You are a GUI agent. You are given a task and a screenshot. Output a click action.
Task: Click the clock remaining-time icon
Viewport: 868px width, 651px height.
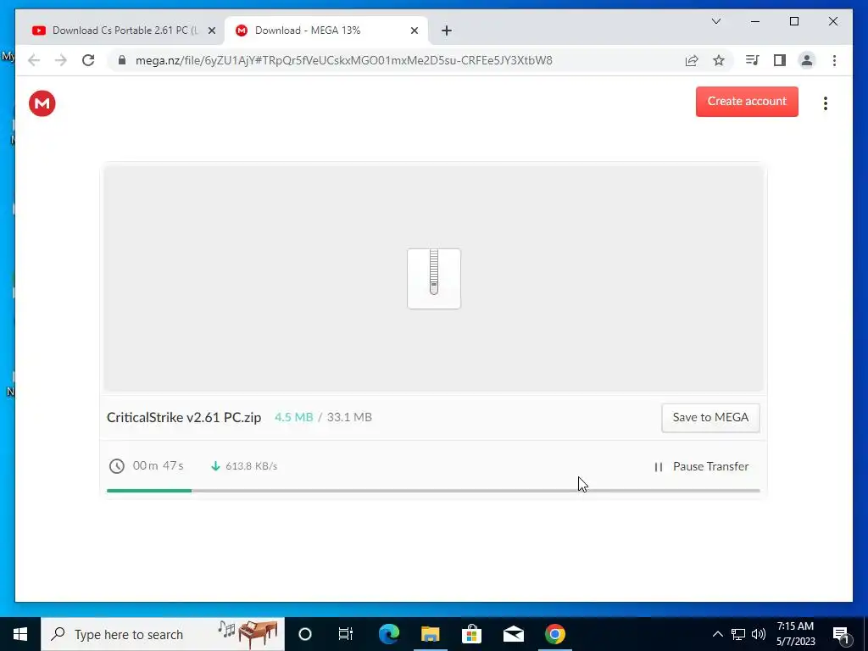117,466
